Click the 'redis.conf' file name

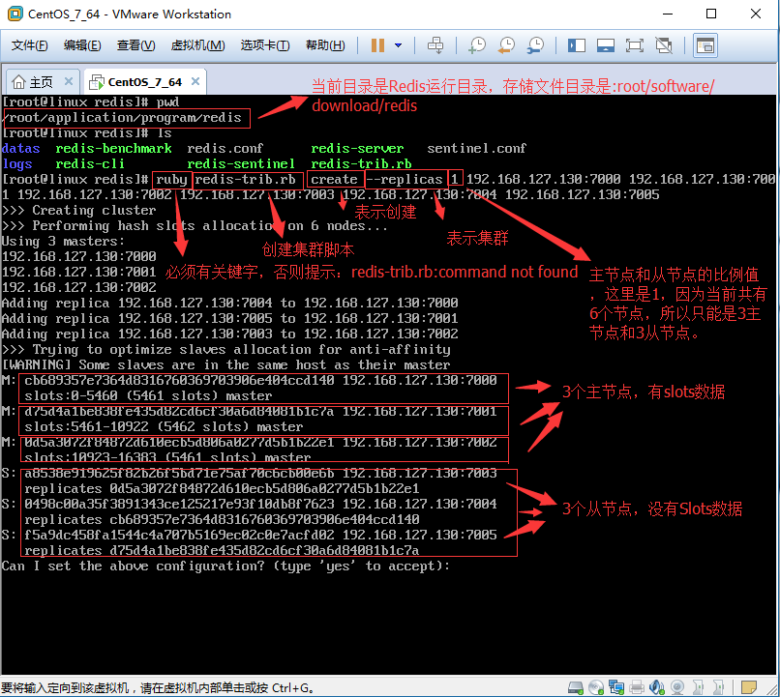[x=225, y=148]
